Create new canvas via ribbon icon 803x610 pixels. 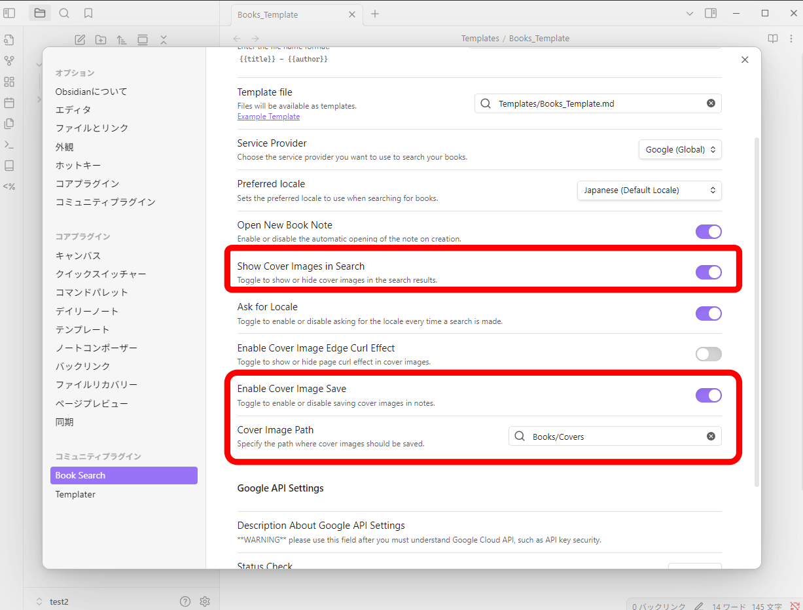9,82
